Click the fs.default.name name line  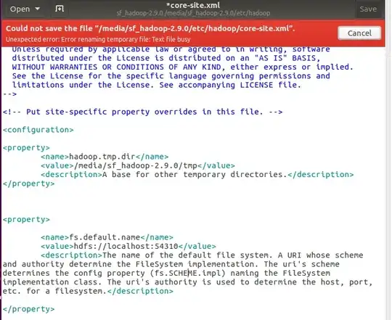[x=107, y=237]
